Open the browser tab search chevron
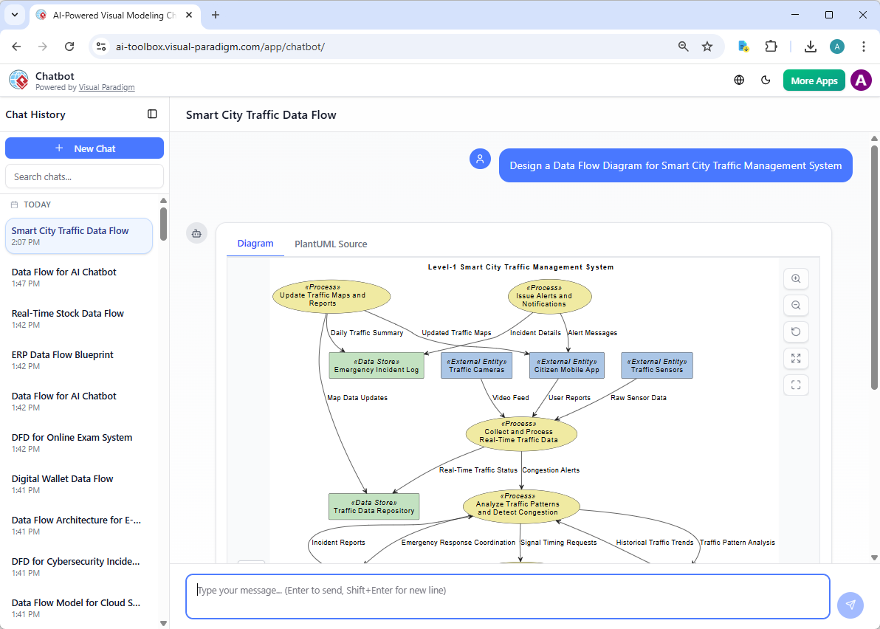This screenshot has width=880, height=629. click(x=14, y=16)
